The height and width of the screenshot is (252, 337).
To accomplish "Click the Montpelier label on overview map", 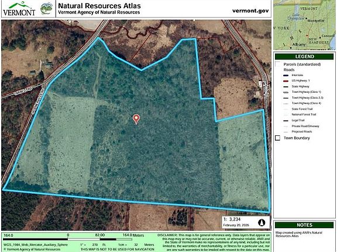I will click(316, 20).
